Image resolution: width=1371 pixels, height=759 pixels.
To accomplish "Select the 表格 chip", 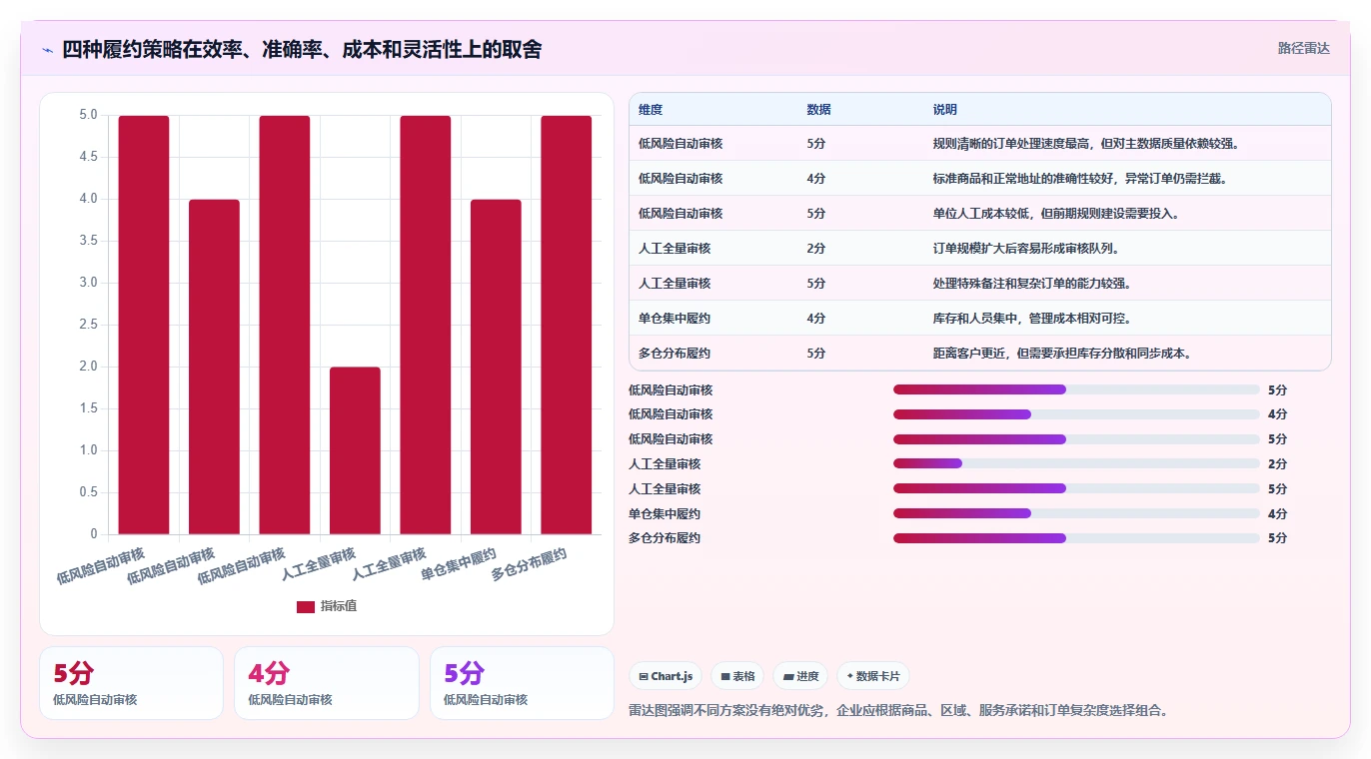I will point(737,676).
